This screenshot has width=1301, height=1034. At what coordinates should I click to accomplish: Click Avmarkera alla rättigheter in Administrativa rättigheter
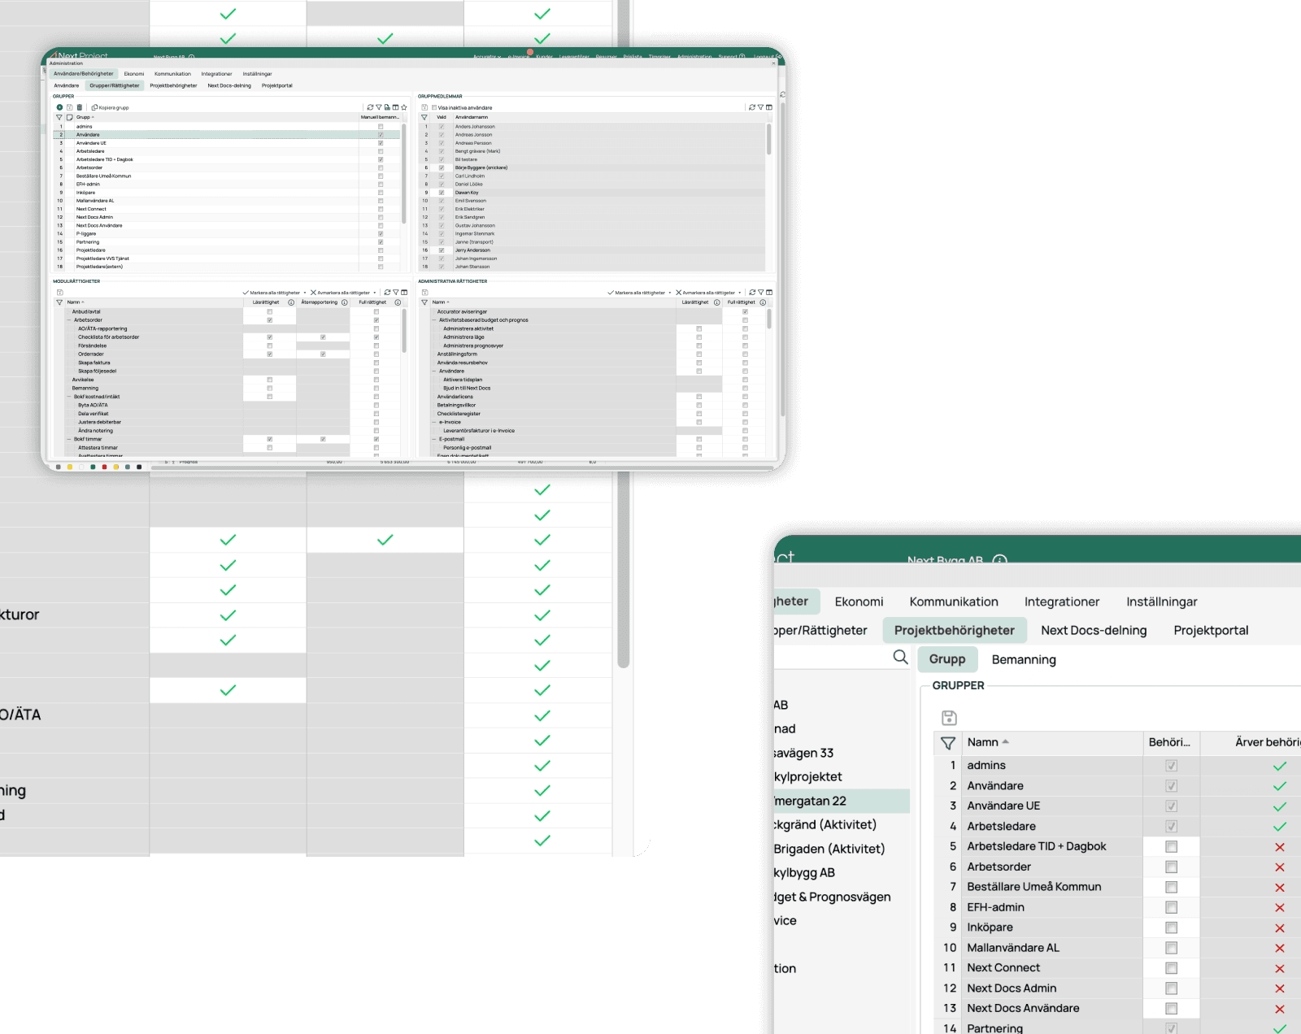click(x=705, y=293)
